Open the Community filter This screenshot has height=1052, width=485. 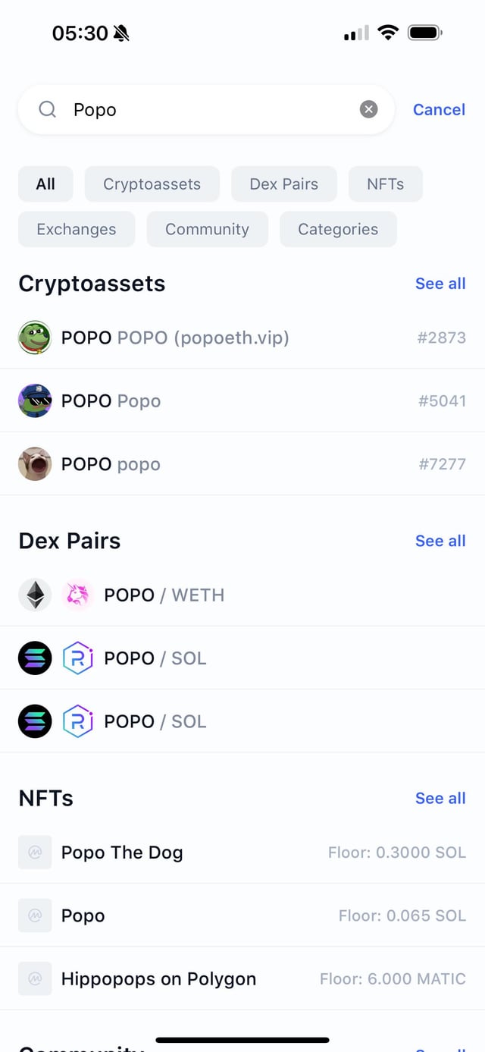207,229
